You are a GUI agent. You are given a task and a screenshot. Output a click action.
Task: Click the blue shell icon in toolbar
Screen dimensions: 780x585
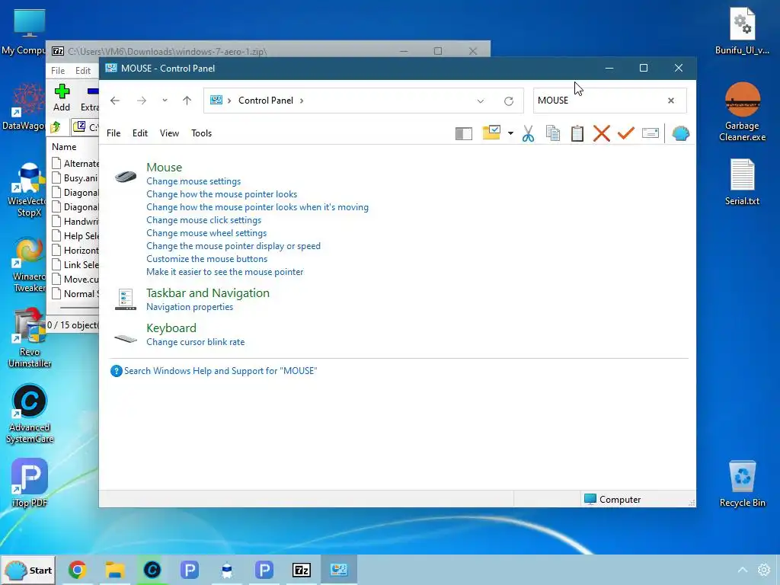point(680,133)
